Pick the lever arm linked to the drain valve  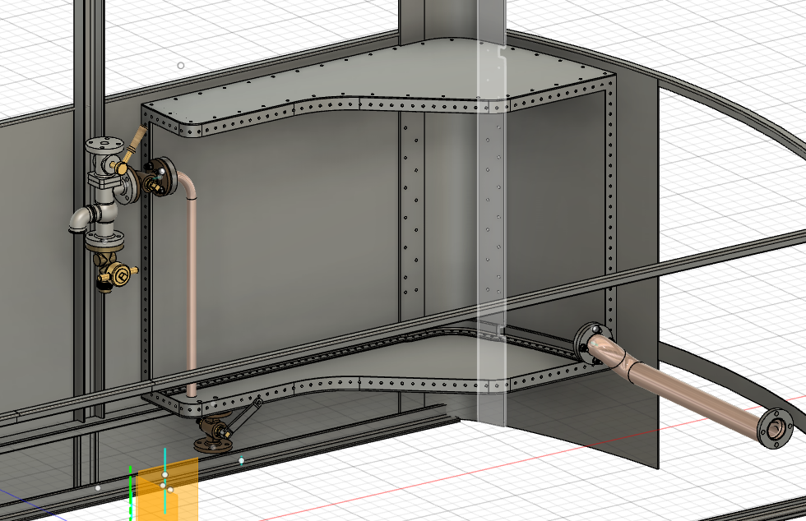point(243,415)
